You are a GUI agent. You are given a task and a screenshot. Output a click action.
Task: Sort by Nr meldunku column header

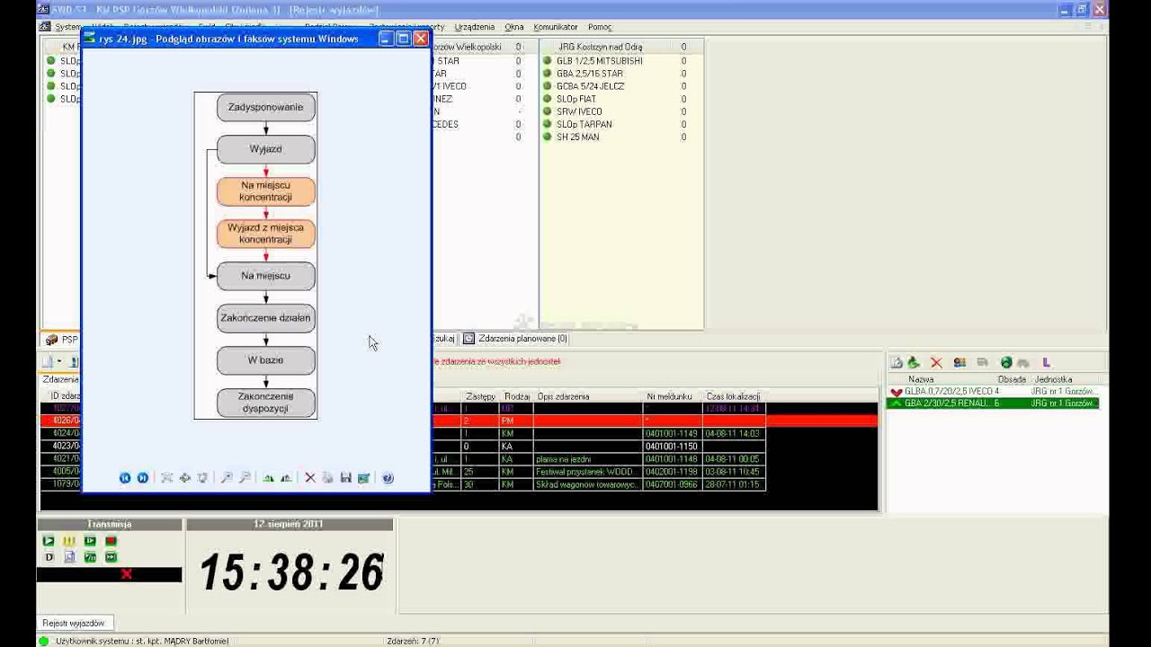point(673,396)
